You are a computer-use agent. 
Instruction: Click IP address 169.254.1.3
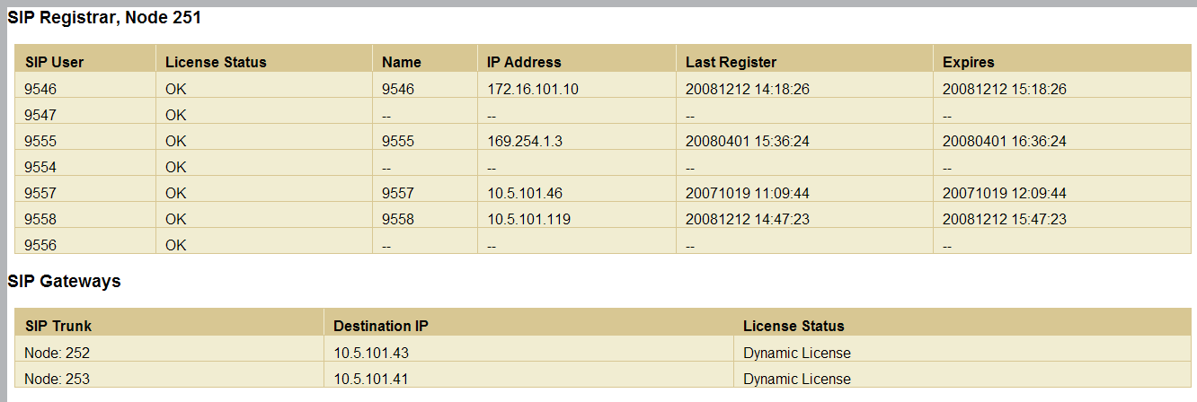pos(525,141)
